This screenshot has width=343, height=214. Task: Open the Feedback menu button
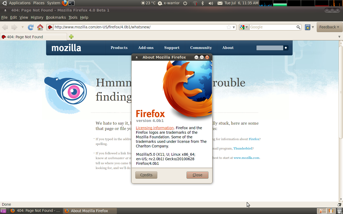tap(329, 27)
